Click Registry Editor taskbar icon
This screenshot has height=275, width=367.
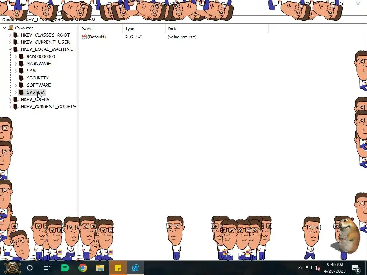135,268
